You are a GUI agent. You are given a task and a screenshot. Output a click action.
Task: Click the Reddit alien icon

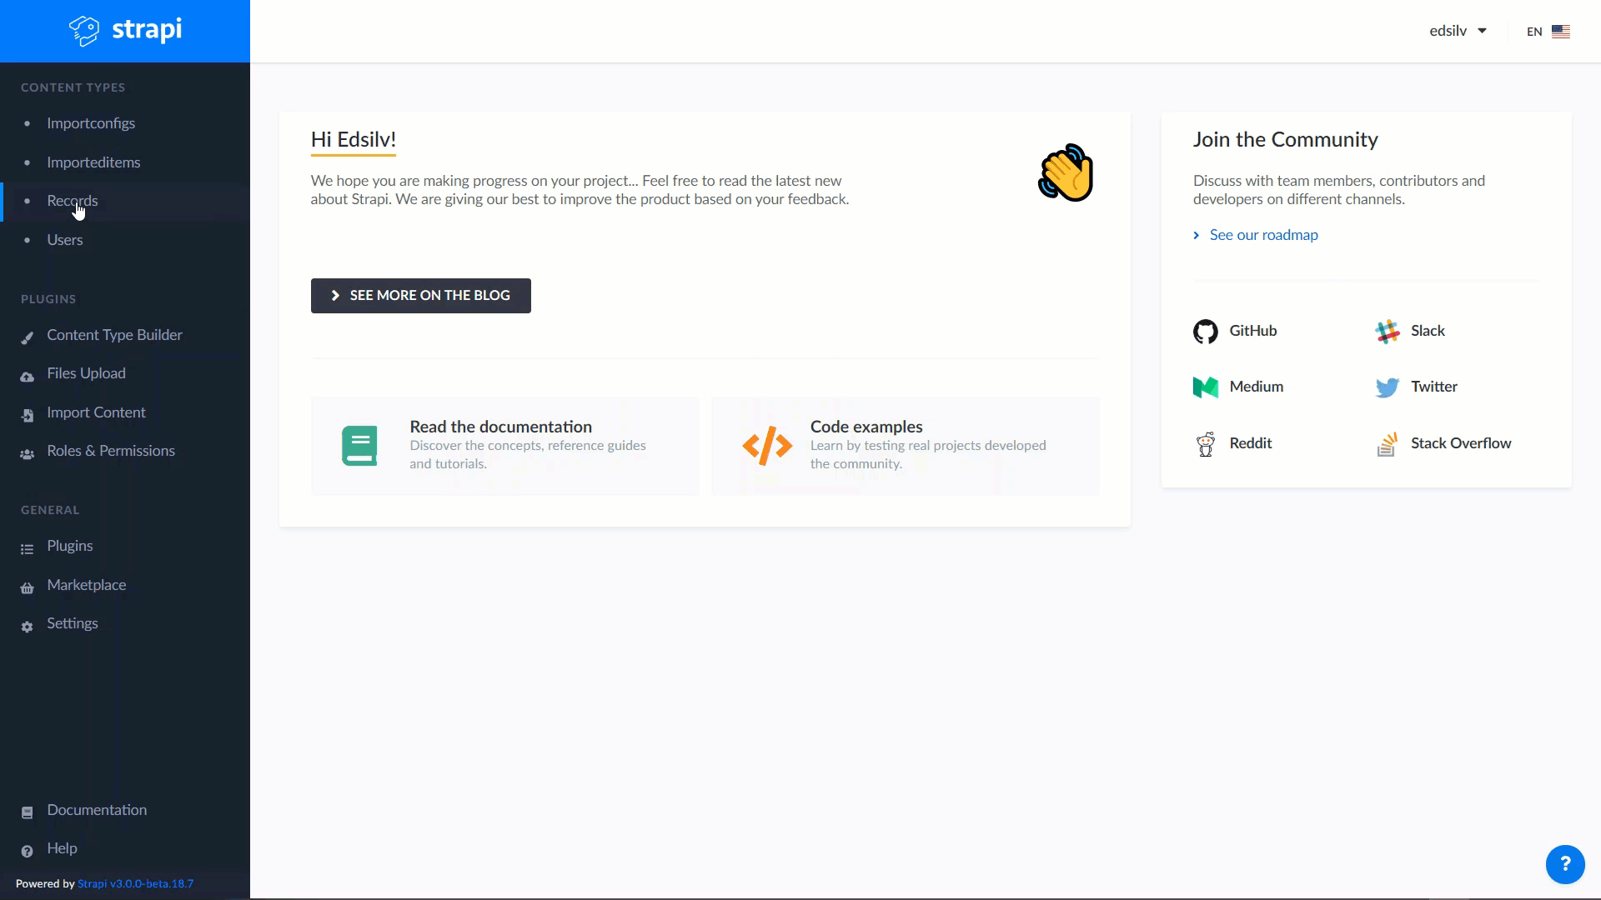coord(1205,444)
